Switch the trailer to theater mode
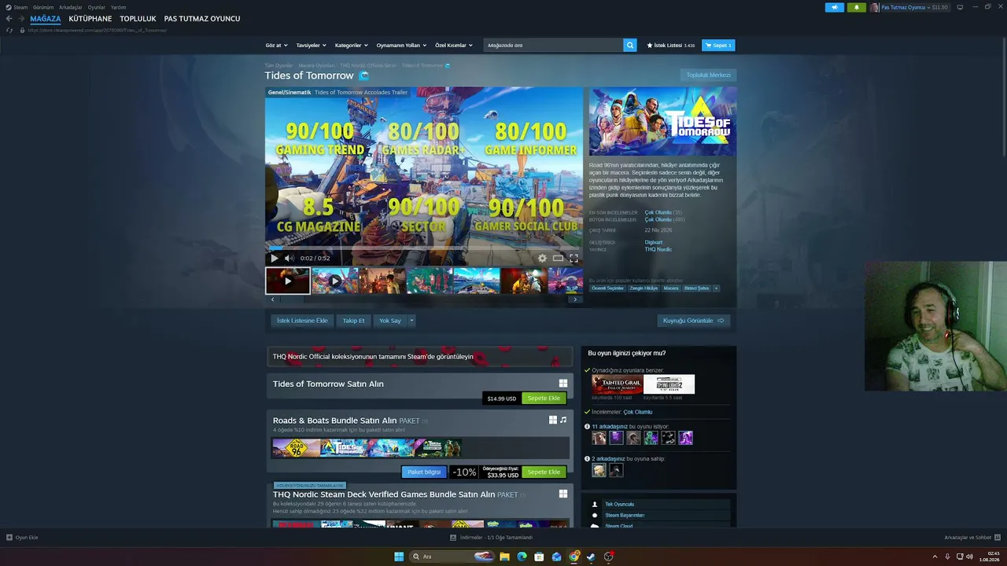The height and width of the screenshot is (566, 1007). click(x=558, y=258)
